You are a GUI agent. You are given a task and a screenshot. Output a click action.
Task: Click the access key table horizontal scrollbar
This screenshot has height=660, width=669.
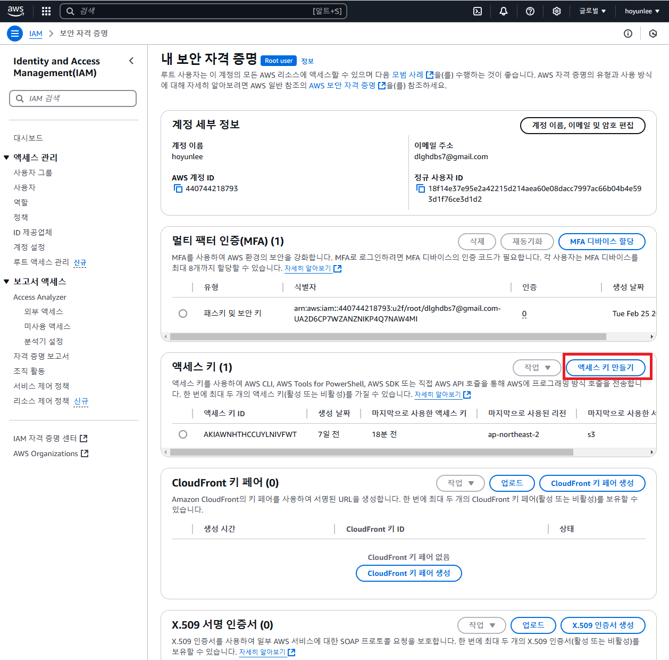click(x=371, y=452)
